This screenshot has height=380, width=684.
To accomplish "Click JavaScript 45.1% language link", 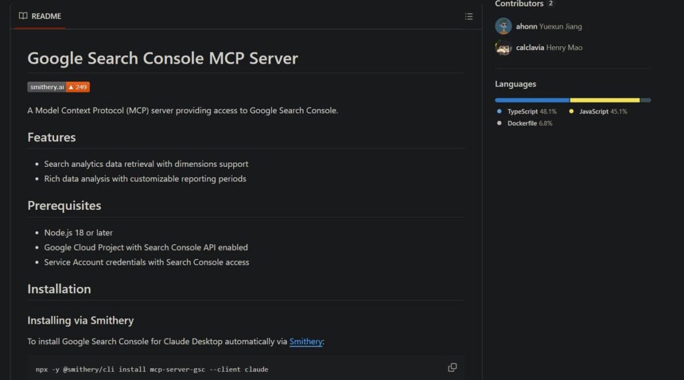I will (x=603, y=112).
